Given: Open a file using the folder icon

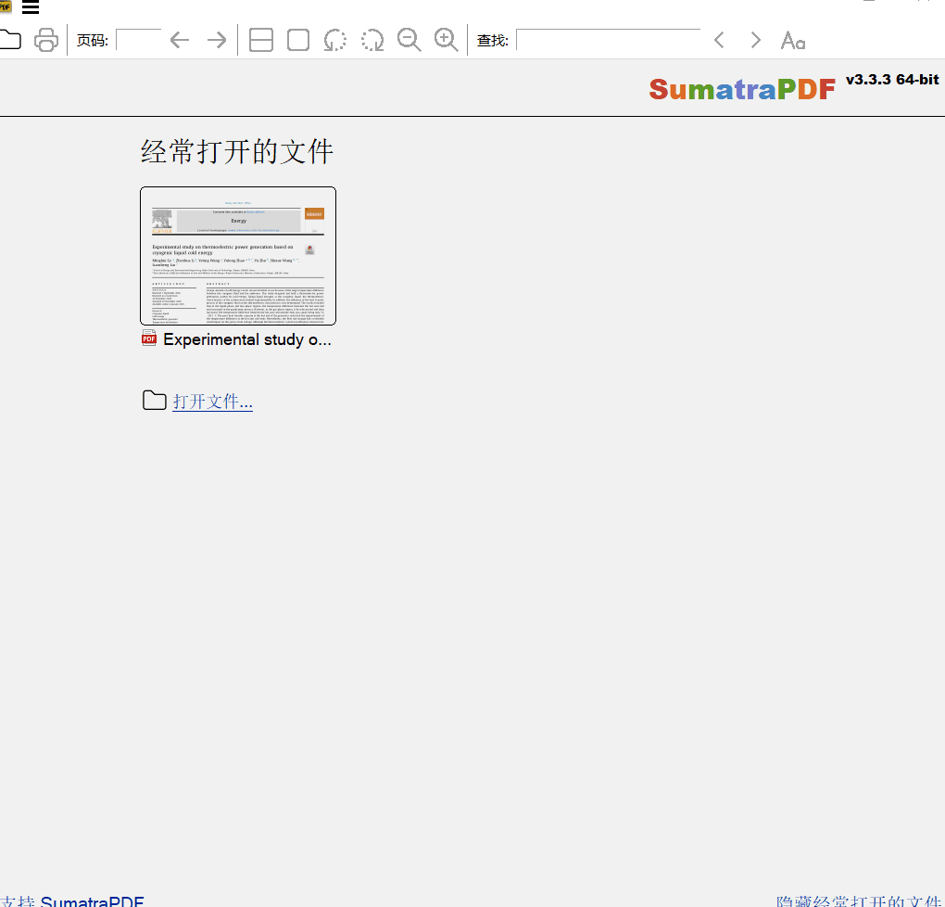Looking at the screenshot, I should [x=11, y=39].
